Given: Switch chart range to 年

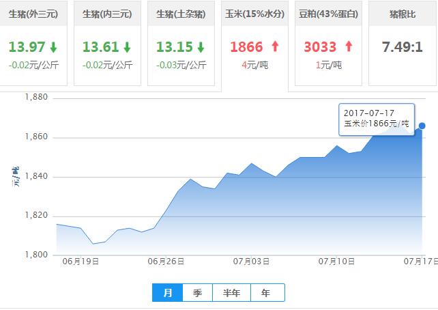Looking at the screenshot, I should [x=267, y=293].
